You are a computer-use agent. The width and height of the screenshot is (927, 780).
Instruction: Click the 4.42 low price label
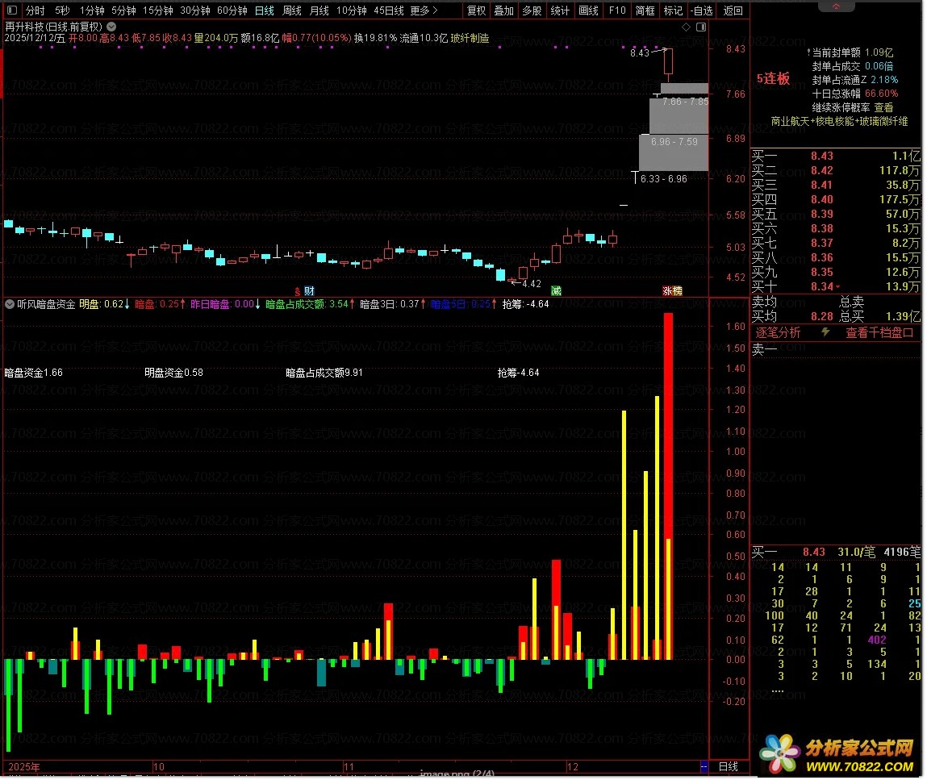coord(532,284)
